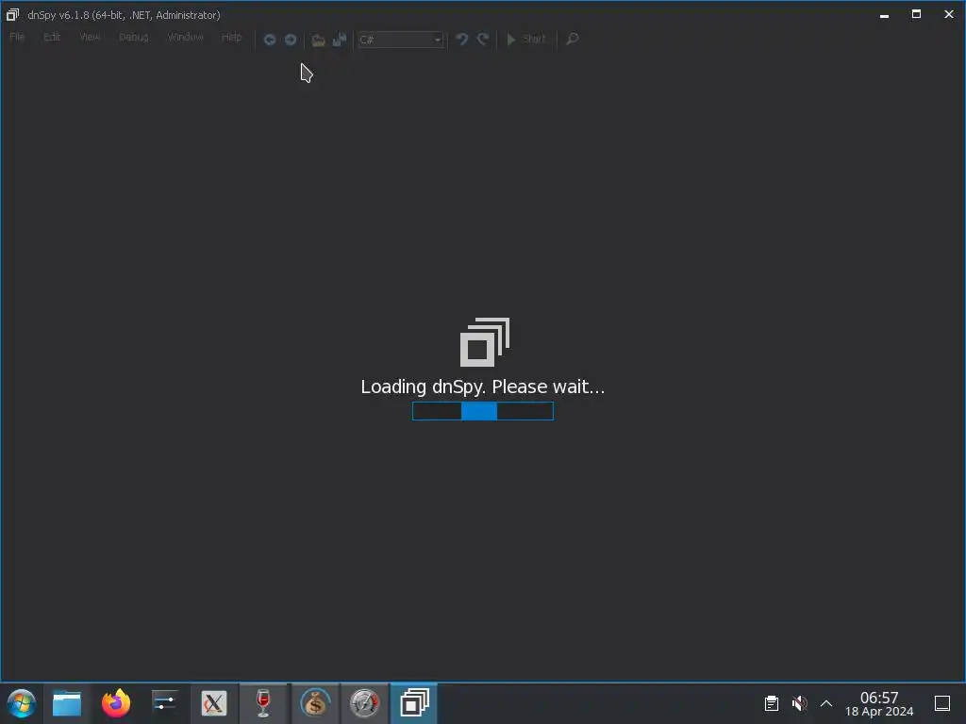Click the save all toolbar icon
This screenshot has height=724, width=966.
[340, 40]
